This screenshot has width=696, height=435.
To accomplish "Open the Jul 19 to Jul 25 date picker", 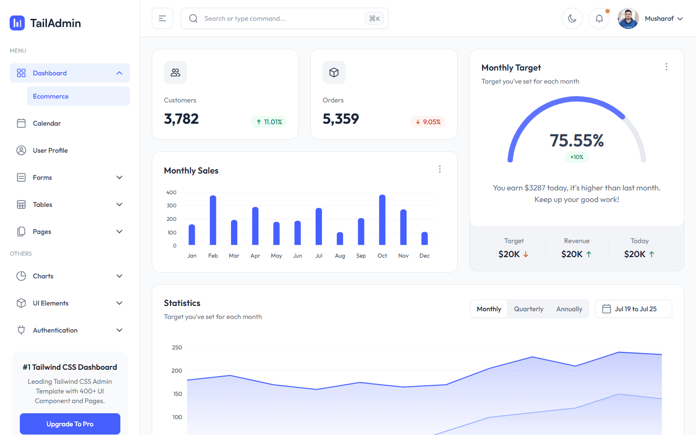I will coord(634,309).
